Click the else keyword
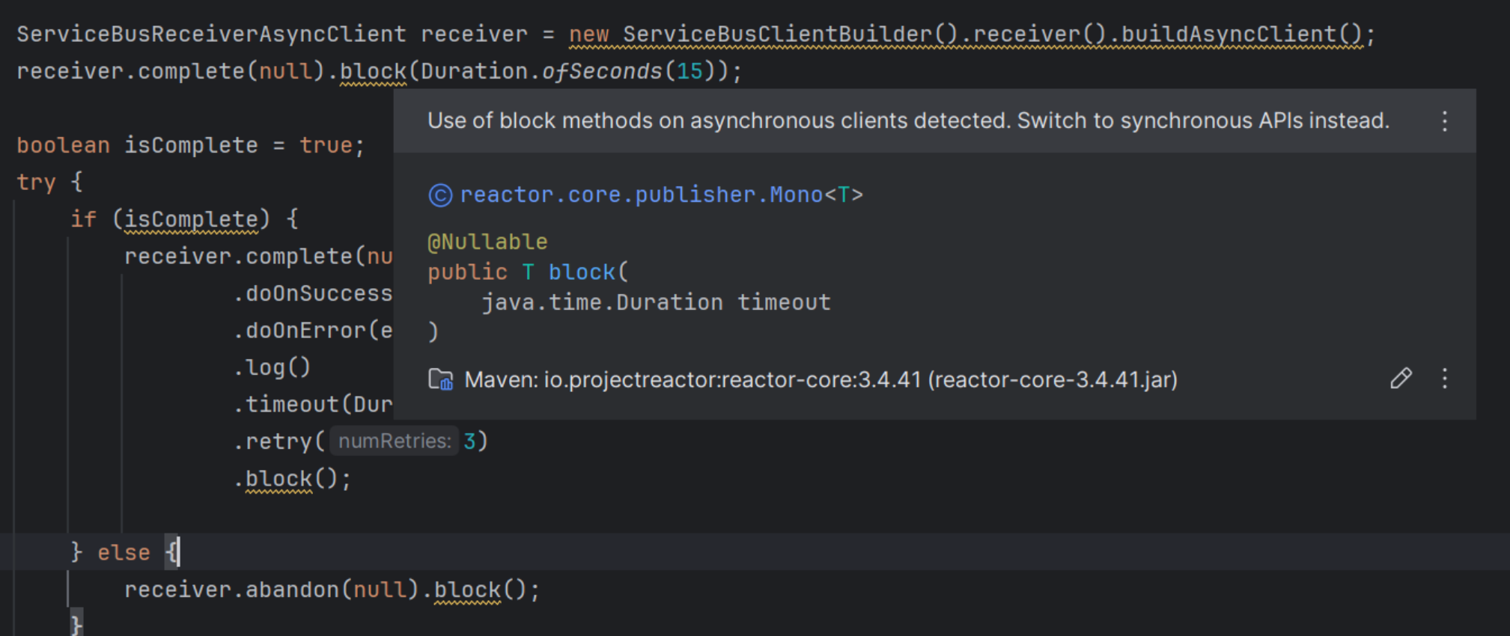The image size is (1510, 636). [x=124, y=552]
